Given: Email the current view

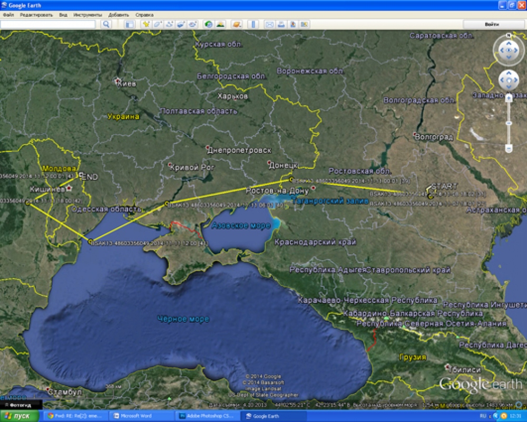Looking at the screenshot, I should pos(269,24).
